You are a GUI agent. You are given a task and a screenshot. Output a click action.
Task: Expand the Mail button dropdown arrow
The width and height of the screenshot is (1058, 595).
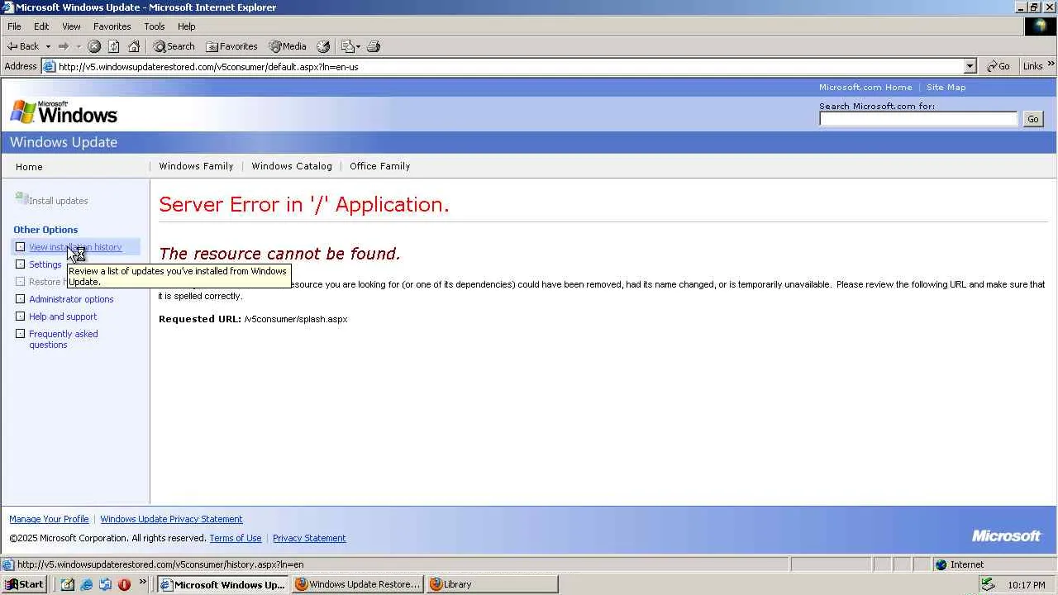(358, 46)
